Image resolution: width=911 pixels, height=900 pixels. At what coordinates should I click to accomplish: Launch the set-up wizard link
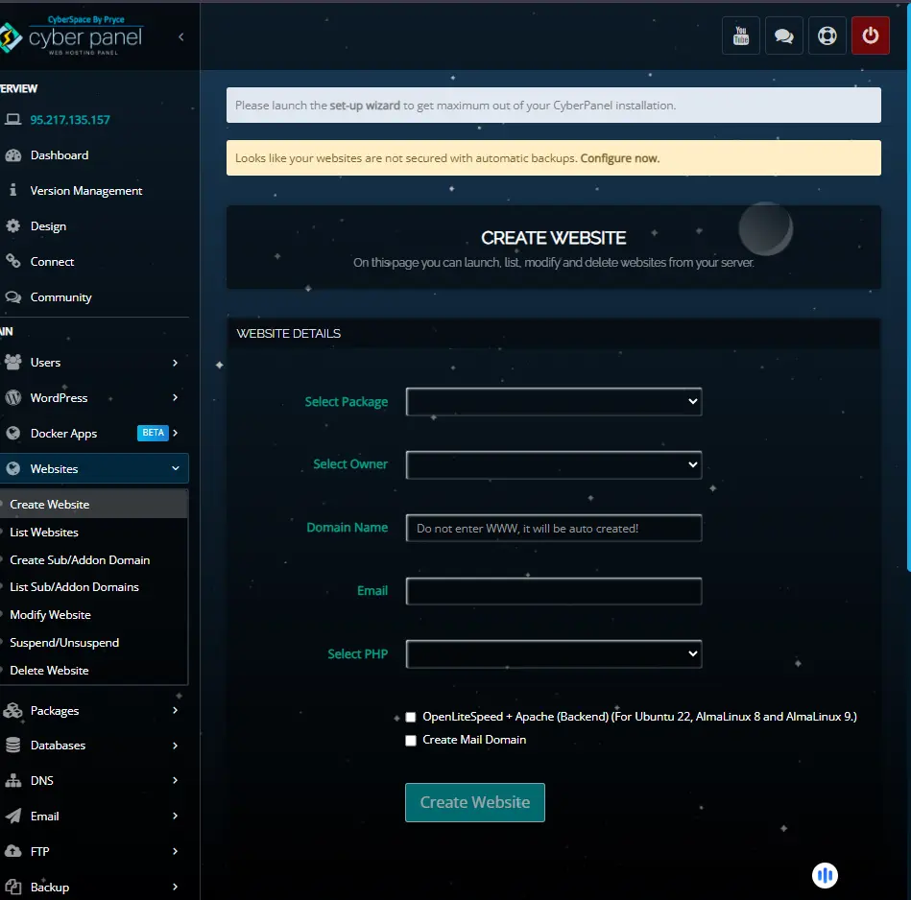pos(364,106)
